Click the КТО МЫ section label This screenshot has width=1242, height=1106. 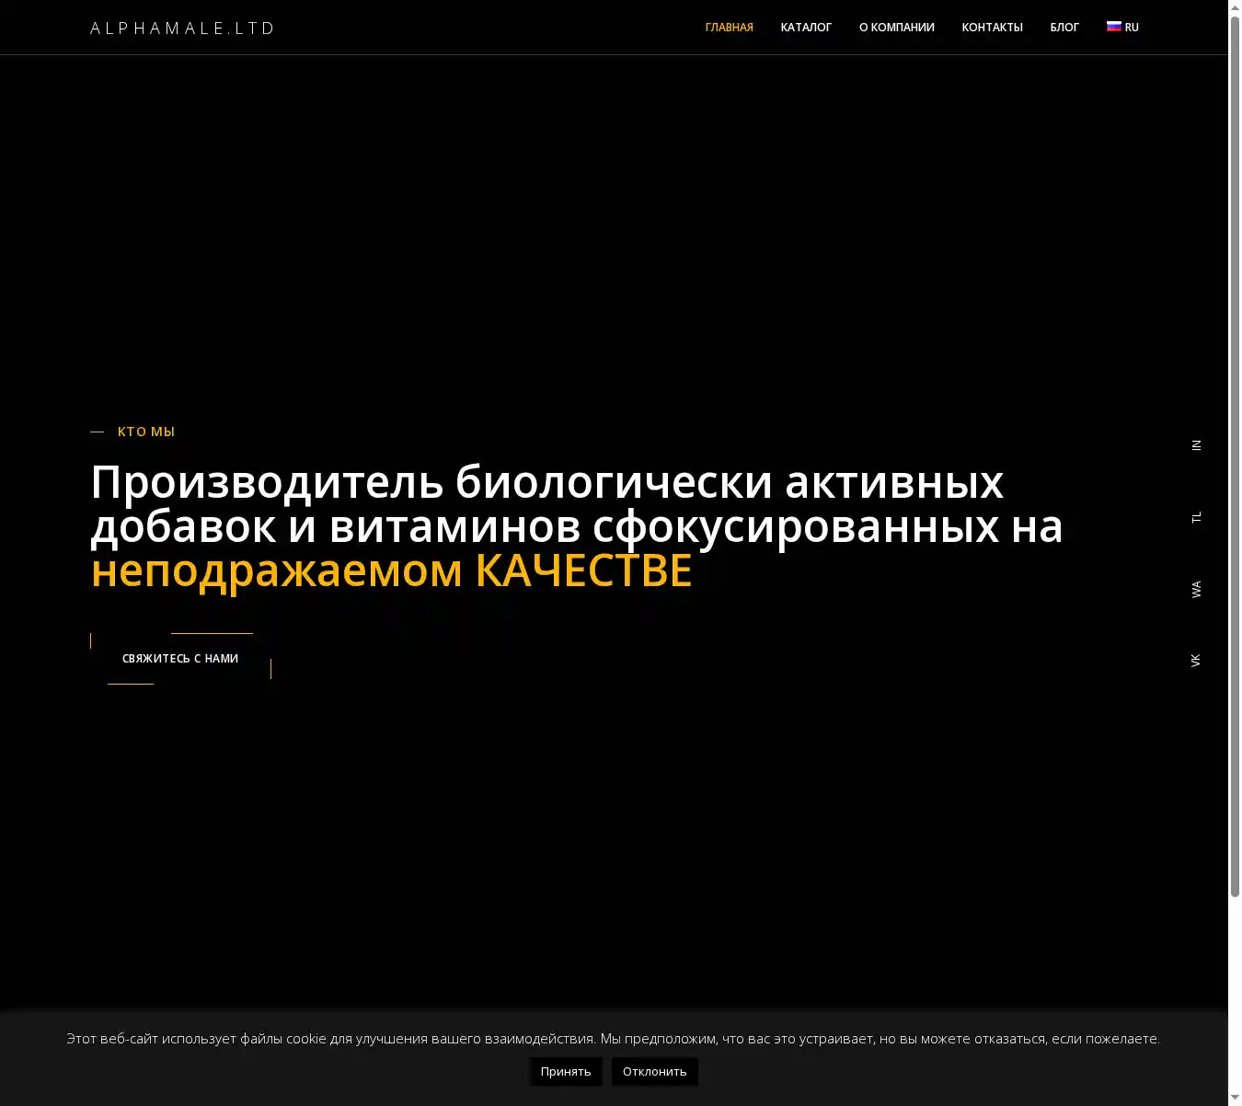click(x=145, y=432)
